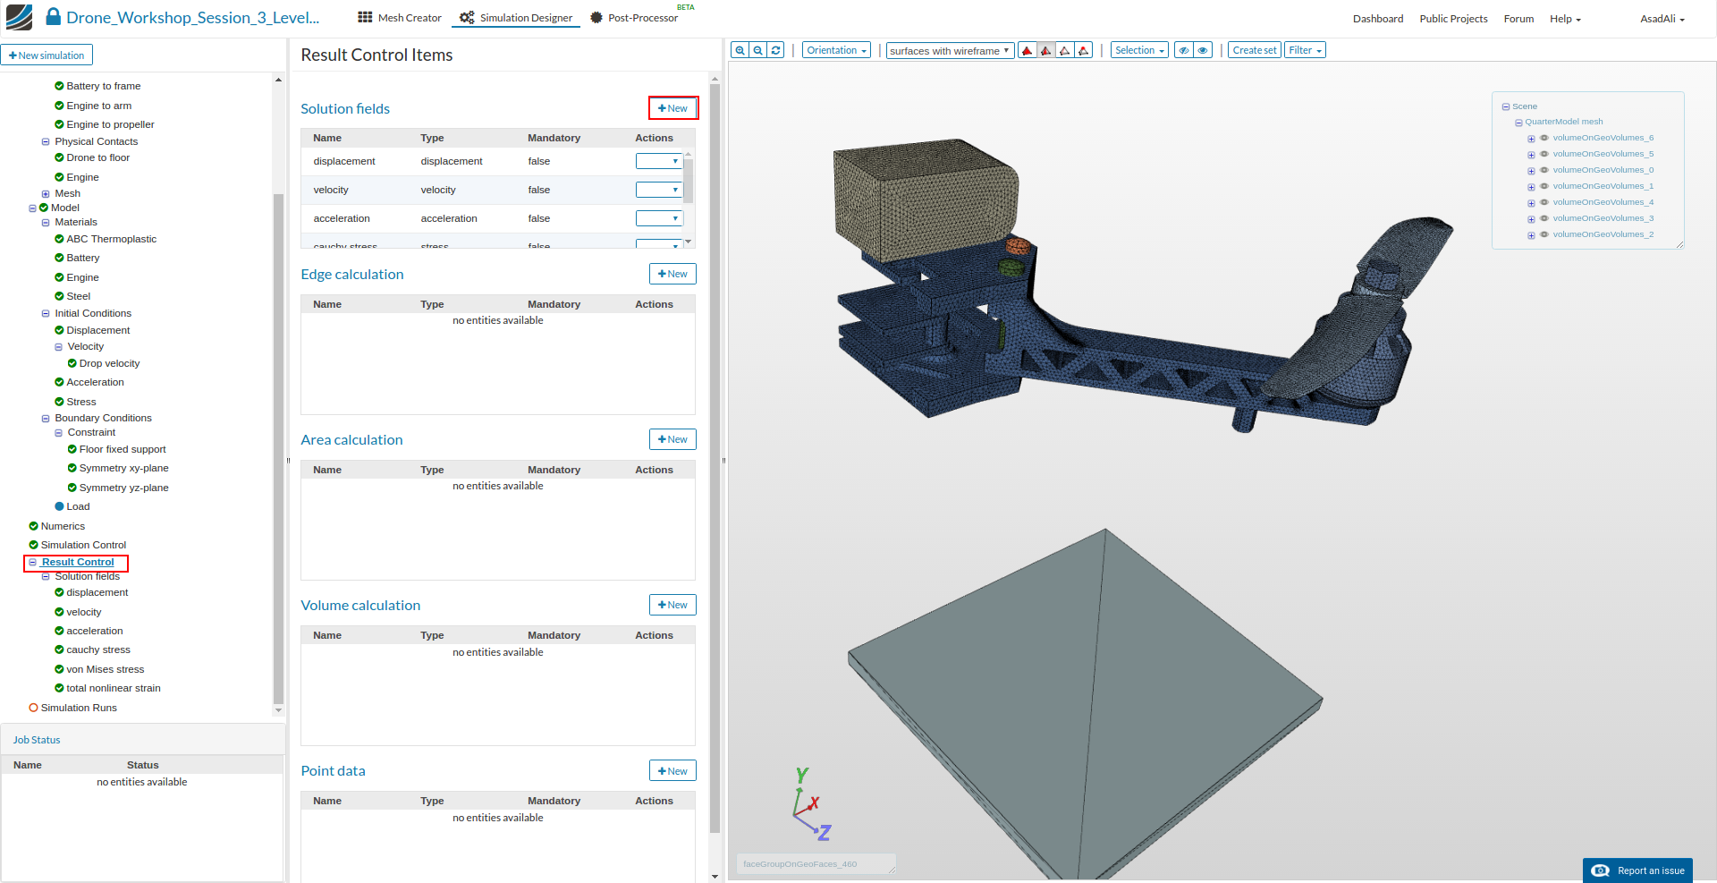The height and width of the screenshot is (883, 1717).
Task: Open the Post-Processor tab
Action: [634, 18]
